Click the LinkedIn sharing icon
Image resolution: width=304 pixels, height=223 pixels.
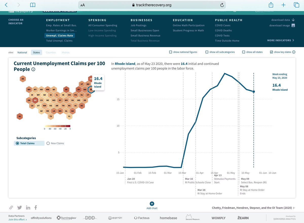tap(28, 207)
